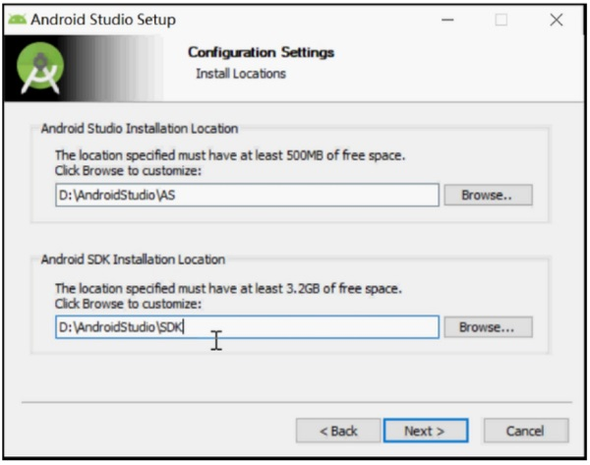590x465 pixels.
Task: Click the Android Studio Installation Location label
Action: tap(140, 129)
